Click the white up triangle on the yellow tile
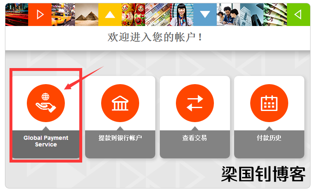Image resolution: width=313 pixels, height=191 pixels. click(110, 14)
